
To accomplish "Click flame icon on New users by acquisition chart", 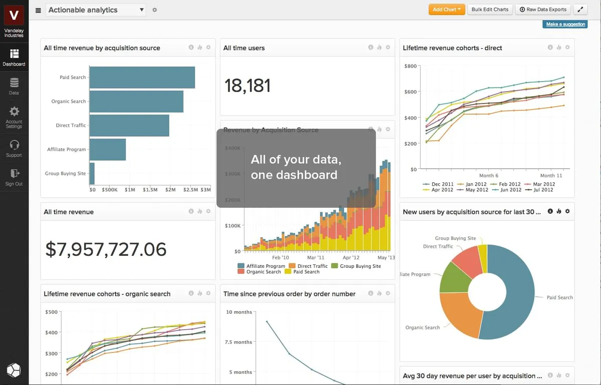I will [558, 211].
